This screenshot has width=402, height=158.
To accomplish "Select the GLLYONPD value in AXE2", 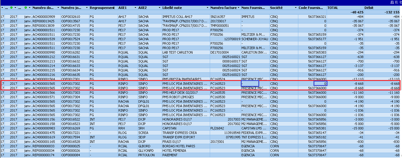I will pos(147,151).
